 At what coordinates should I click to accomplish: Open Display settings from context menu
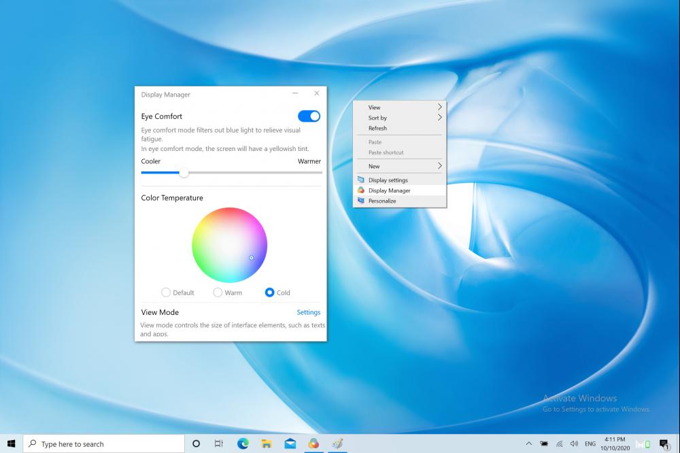(399, 180)
